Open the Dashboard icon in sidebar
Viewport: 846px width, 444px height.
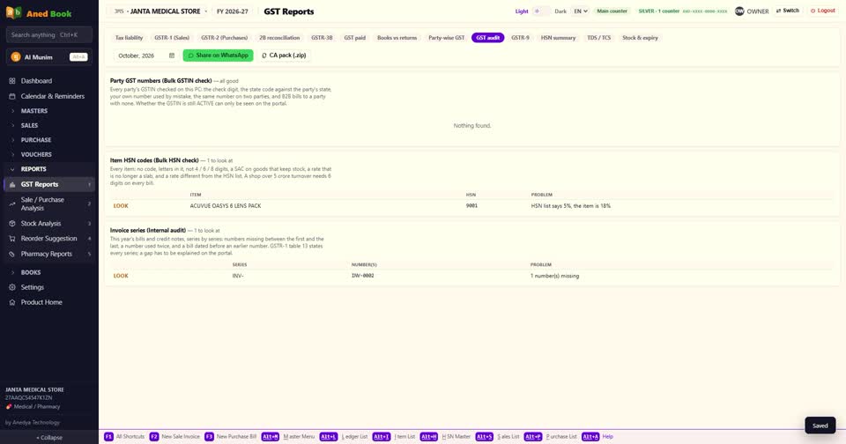point(11,81)
